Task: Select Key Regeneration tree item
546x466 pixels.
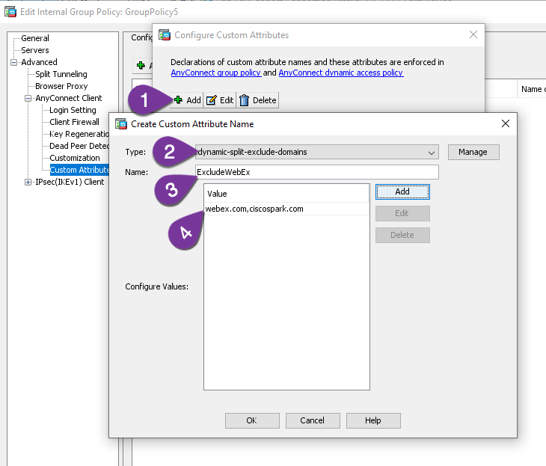Action: (x=79, y=134)
